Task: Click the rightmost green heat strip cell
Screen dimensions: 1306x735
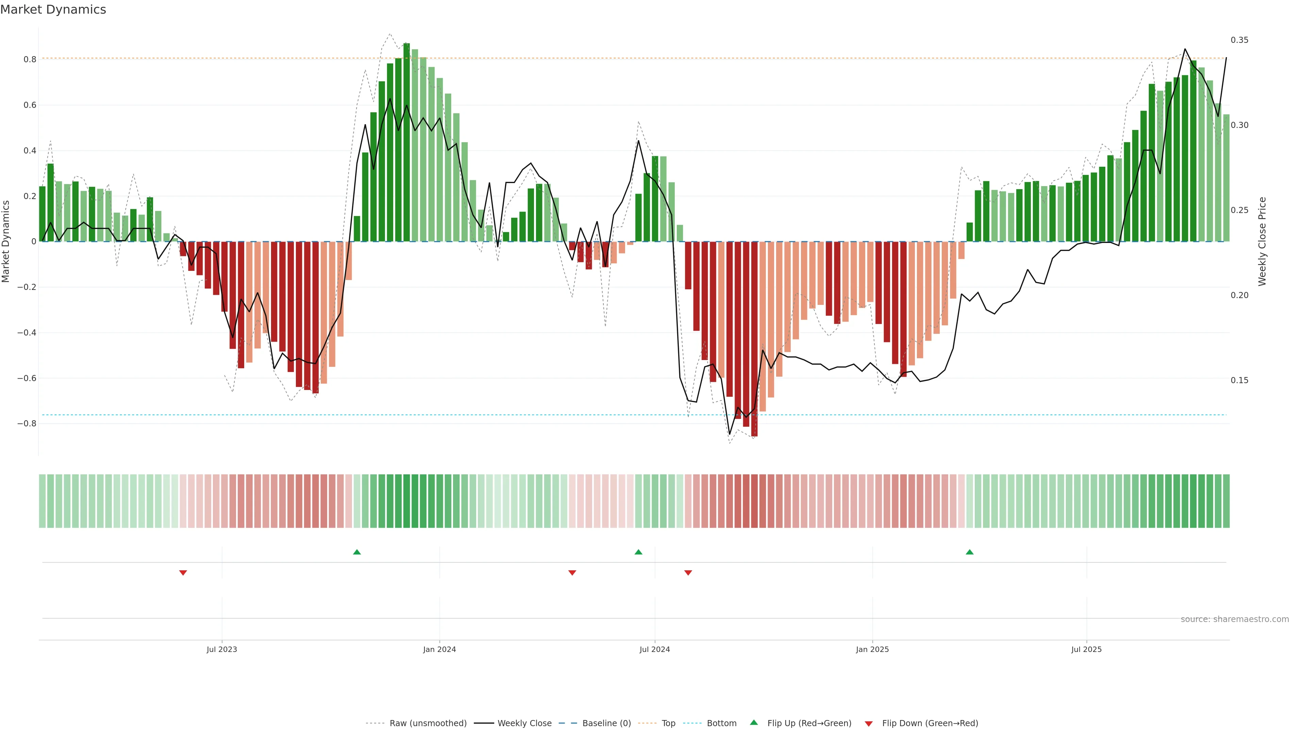Action: point(1226,501)
